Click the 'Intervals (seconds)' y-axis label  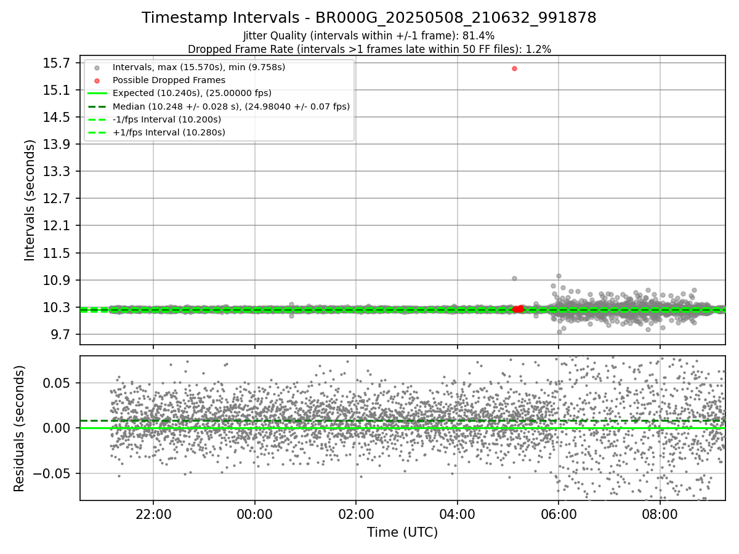click(30, 200)
